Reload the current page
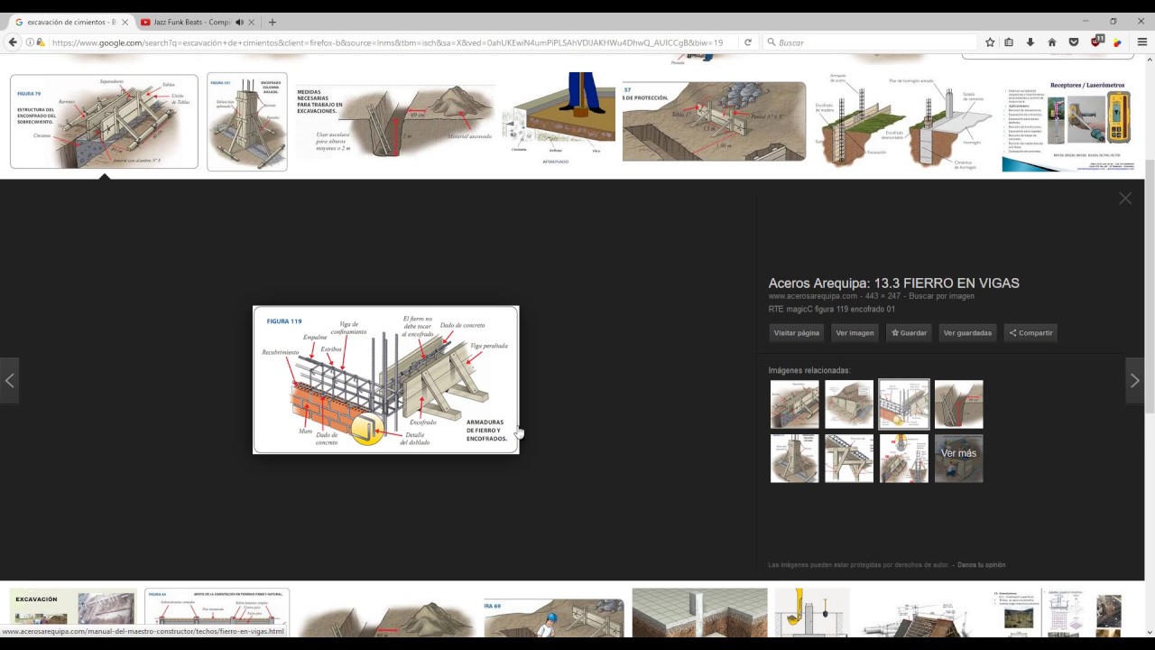The image size is (1155, 650). 747,42
